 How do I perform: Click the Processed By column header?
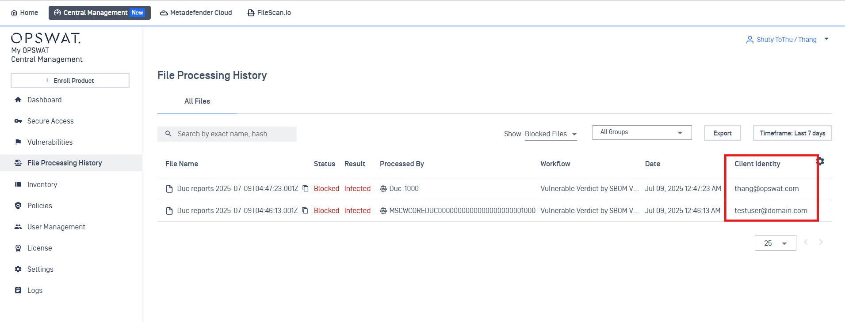coord(402,164)
